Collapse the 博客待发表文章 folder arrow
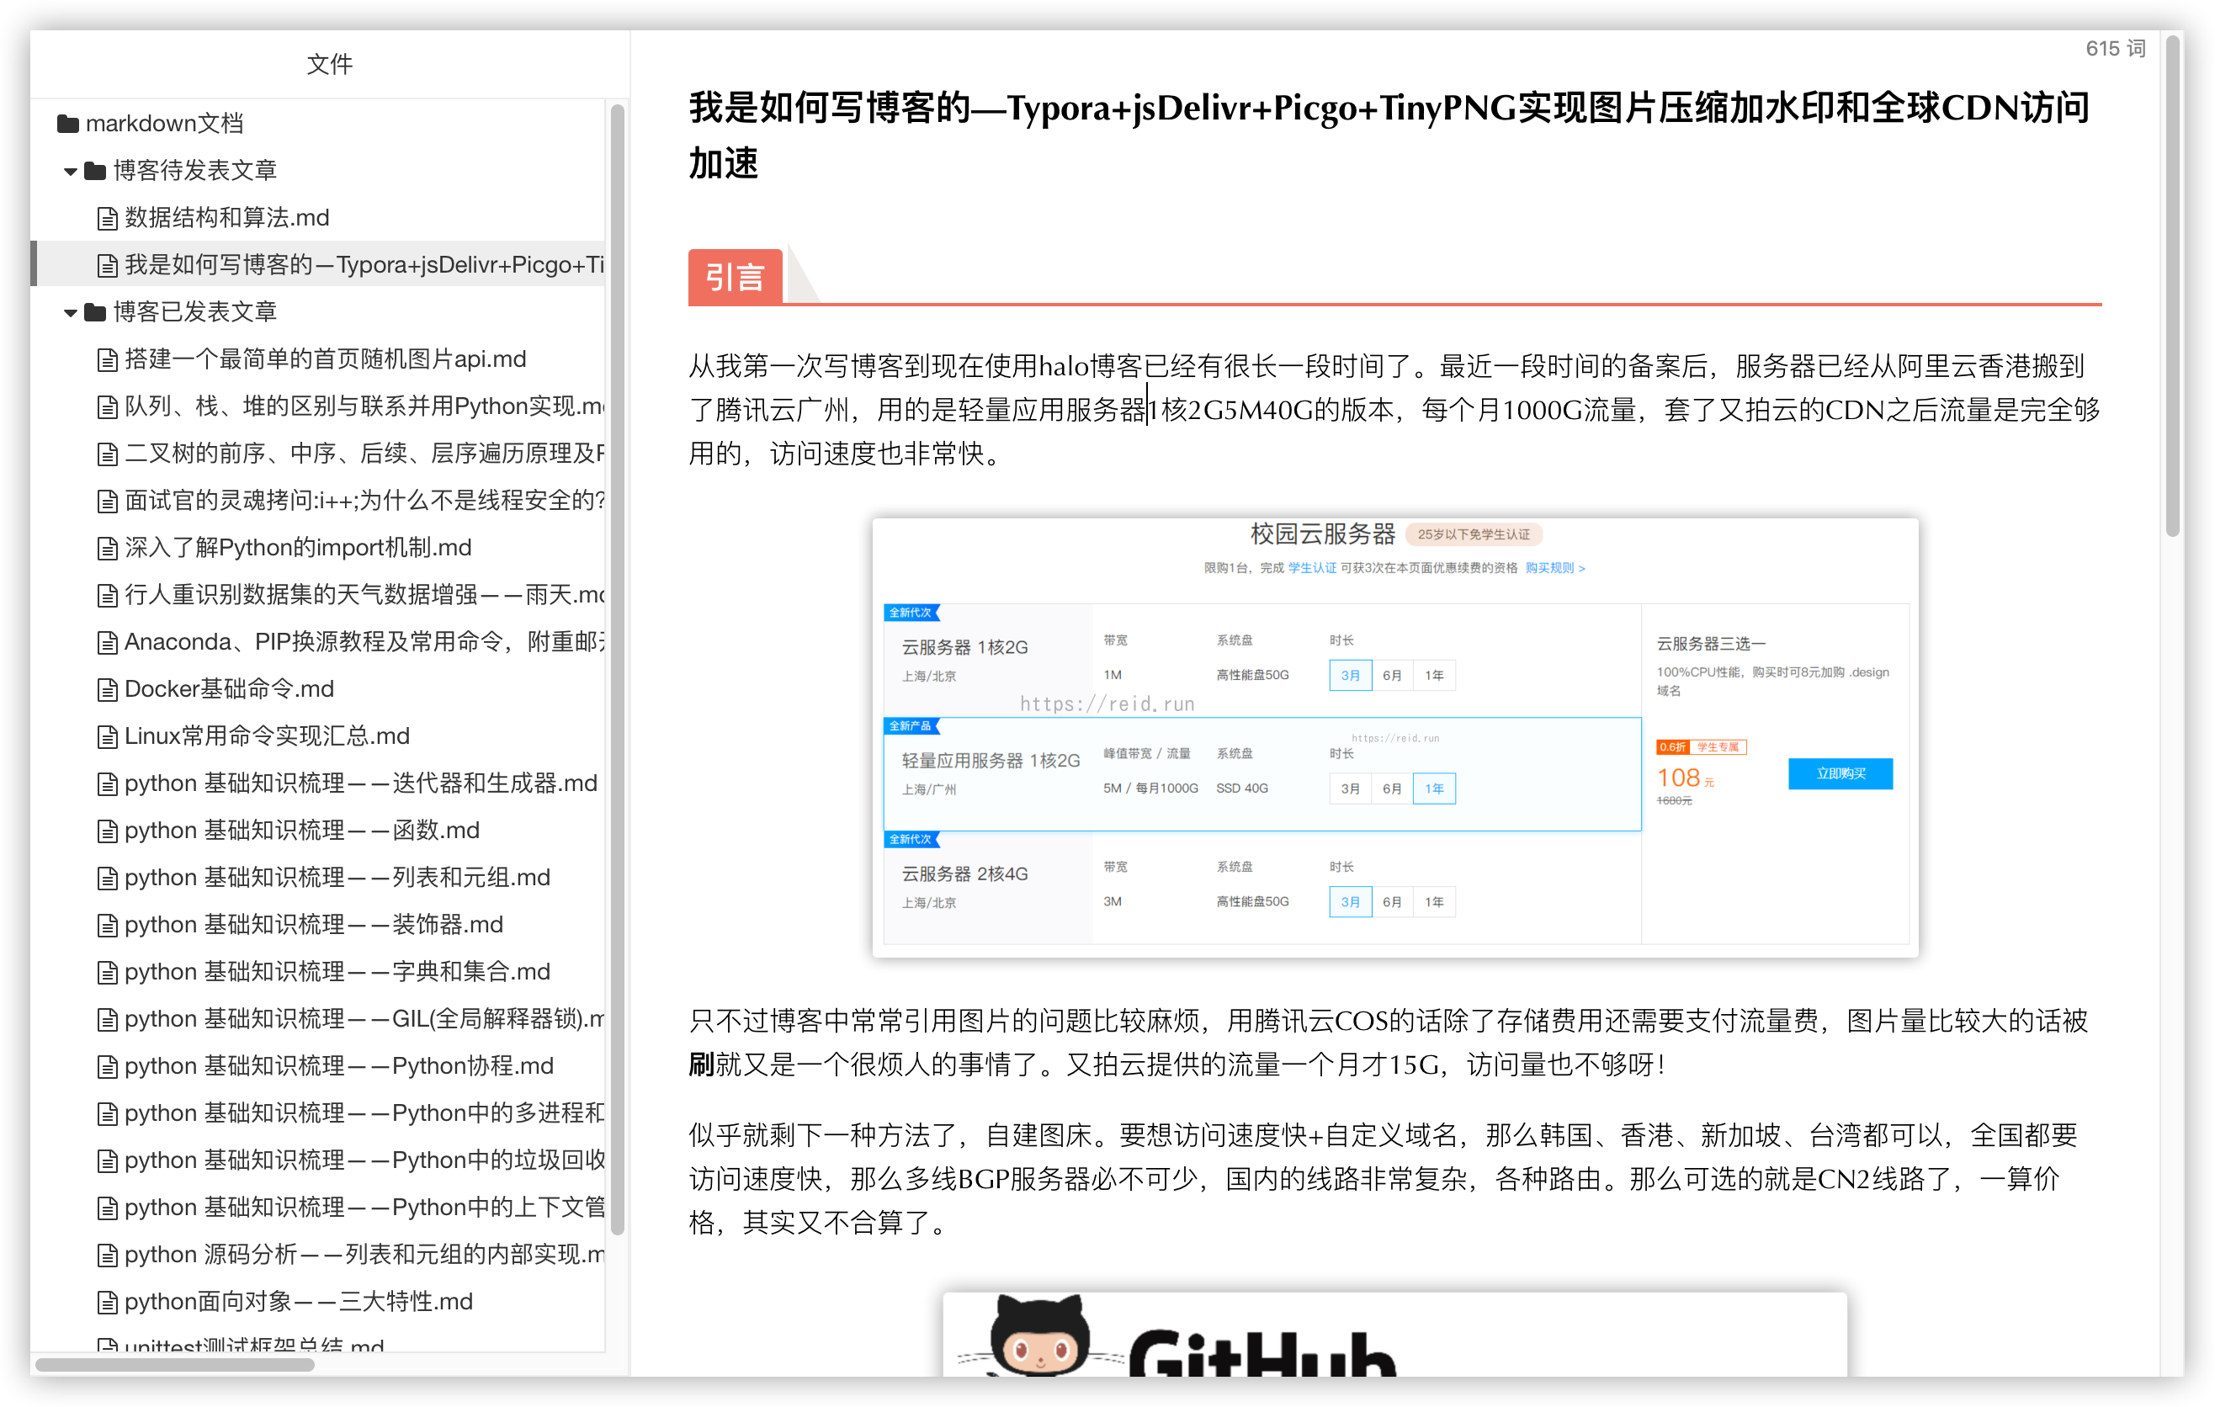 70,171
